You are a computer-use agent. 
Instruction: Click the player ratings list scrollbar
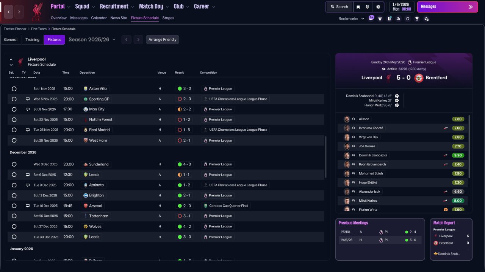(x=469, y=147)
